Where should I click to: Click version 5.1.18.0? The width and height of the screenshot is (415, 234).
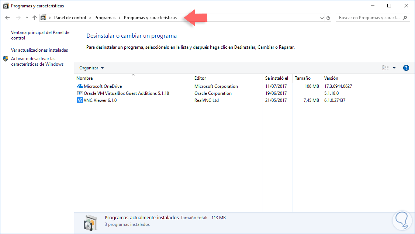331,93
